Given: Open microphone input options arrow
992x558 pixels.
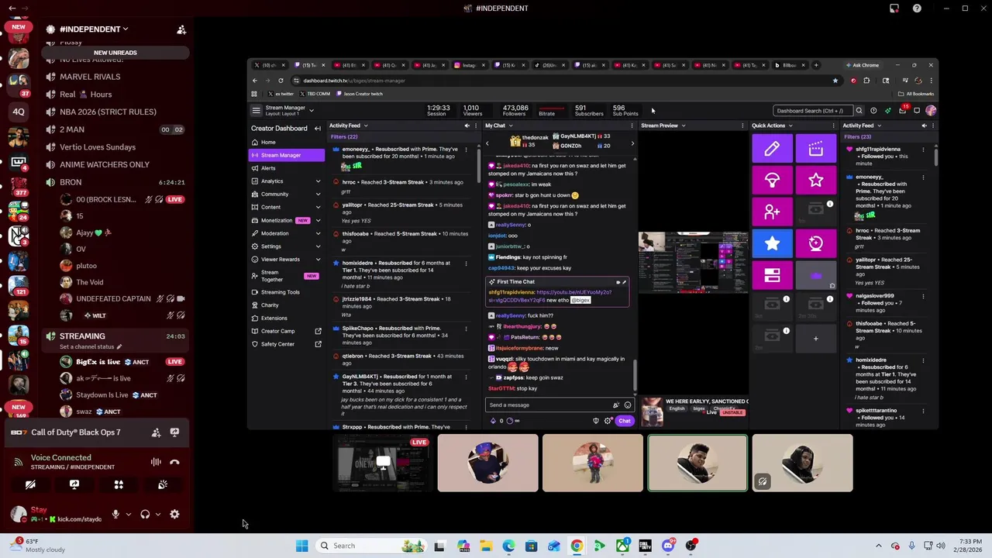Looking at the screenshot, I should click(x=128, y=514).
